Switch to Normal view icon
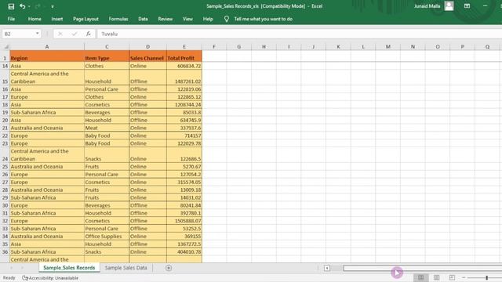The height and width of the screenshot is (282, 502). tap(420, 277)
